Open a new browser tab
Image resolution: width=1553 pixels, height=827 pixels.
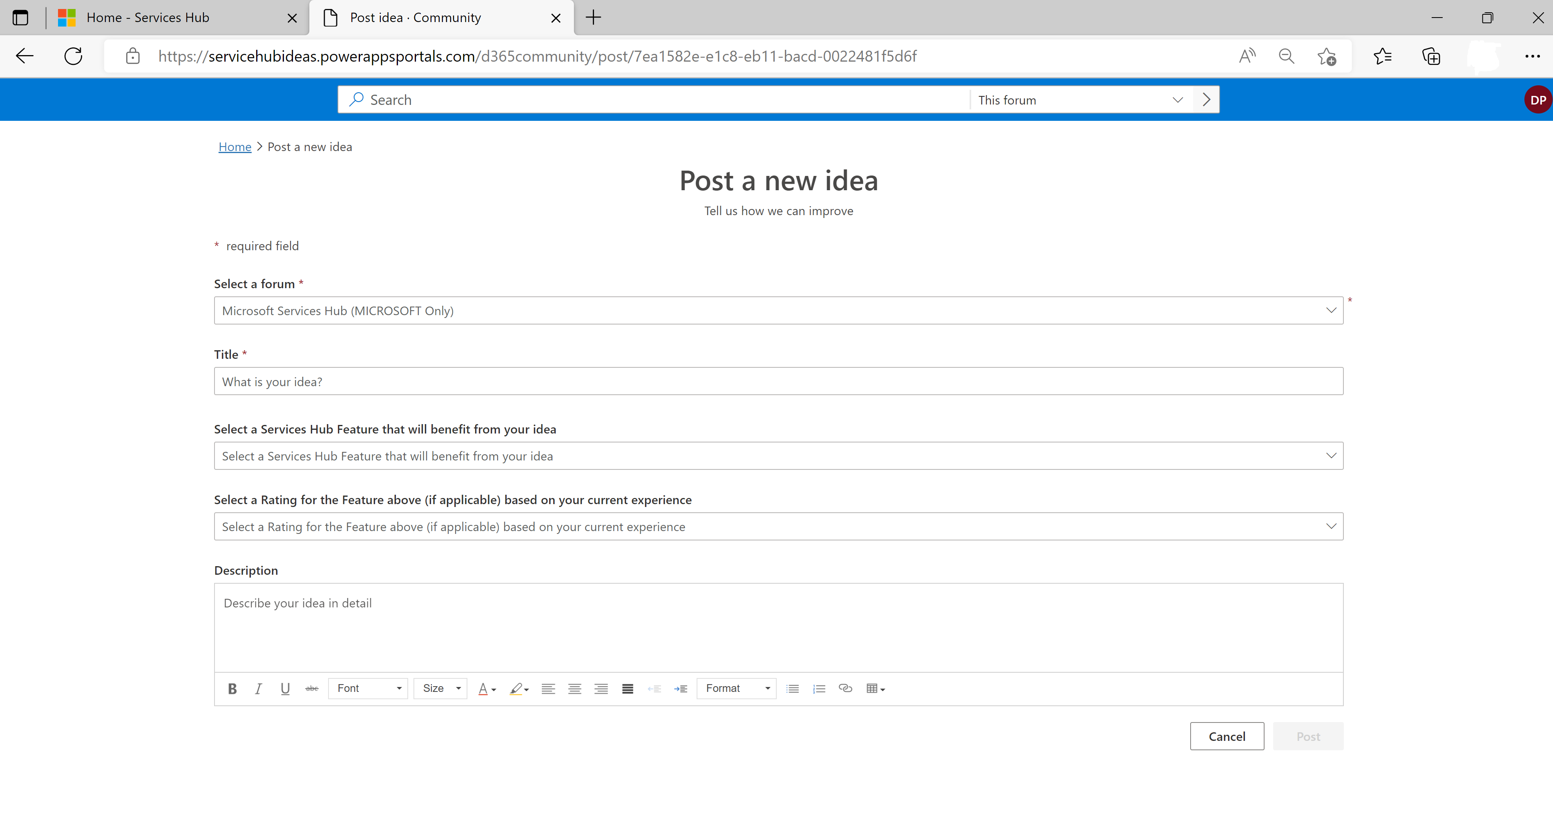[593, 18]
